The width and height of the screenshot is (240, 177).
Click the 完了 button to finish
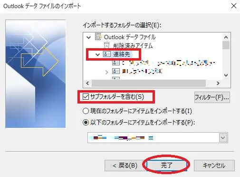click(x=166, y=166)
